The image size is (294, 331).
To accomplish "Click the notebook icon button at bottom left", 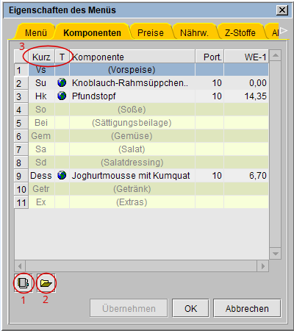I will 24,283.
